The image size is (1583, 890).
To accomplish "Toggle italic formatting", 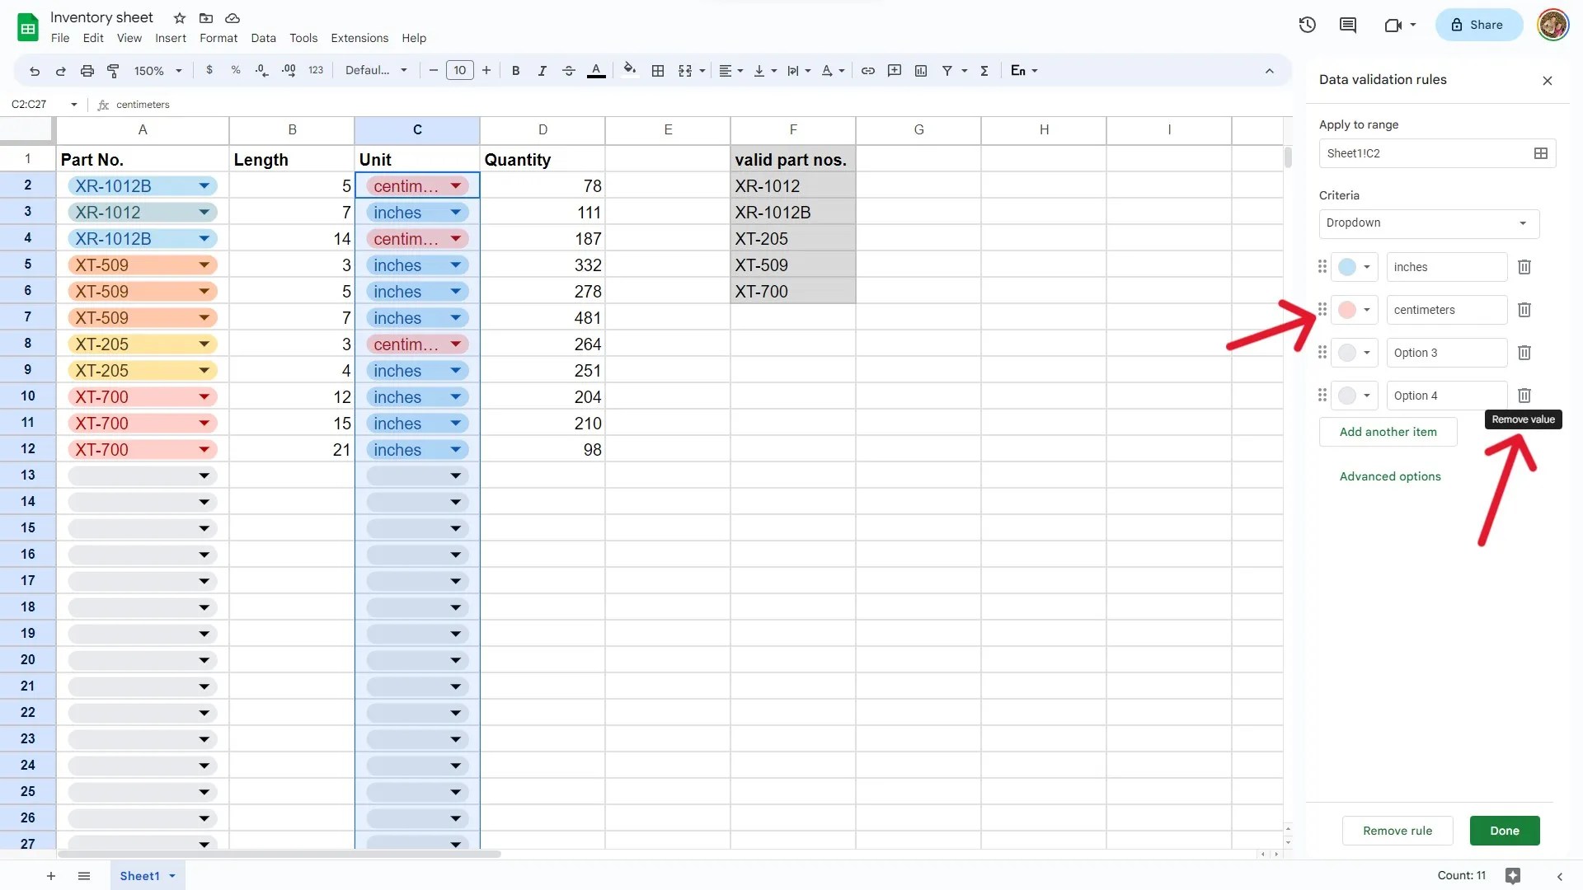I will tap(542, 71).
